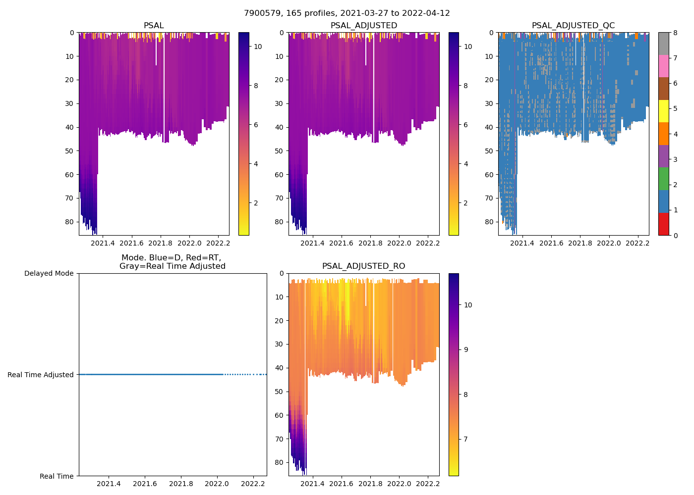Select the purple segment of the QC colorbar
This screenshot has height=495, width=694.
pos(663,156)
